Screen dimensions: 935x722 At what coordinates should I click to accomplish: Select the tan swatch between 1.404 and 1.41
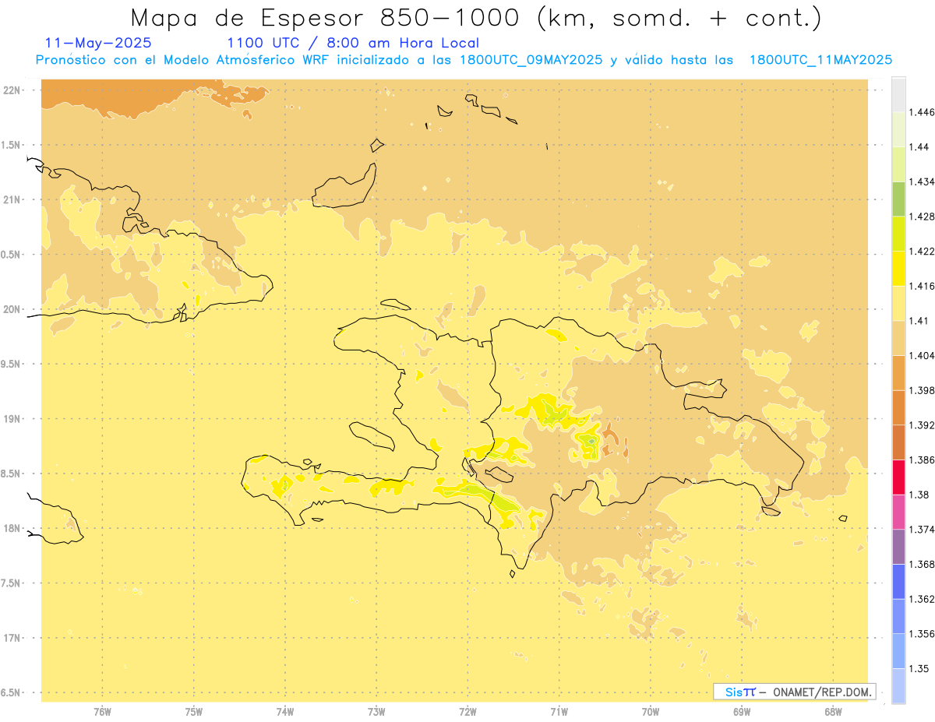point(898,338)
